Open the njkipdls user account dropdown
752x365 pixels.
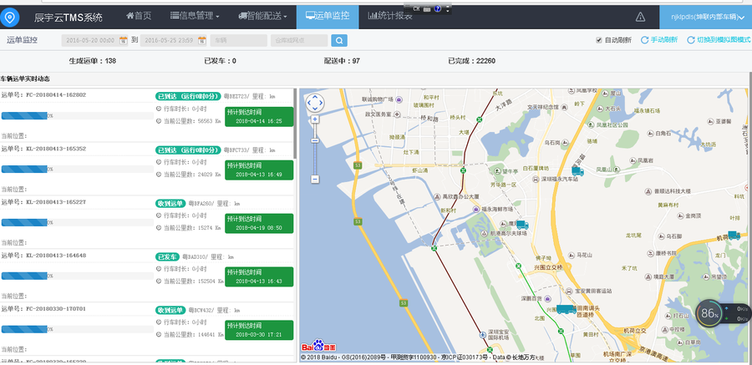click(707, 16)
